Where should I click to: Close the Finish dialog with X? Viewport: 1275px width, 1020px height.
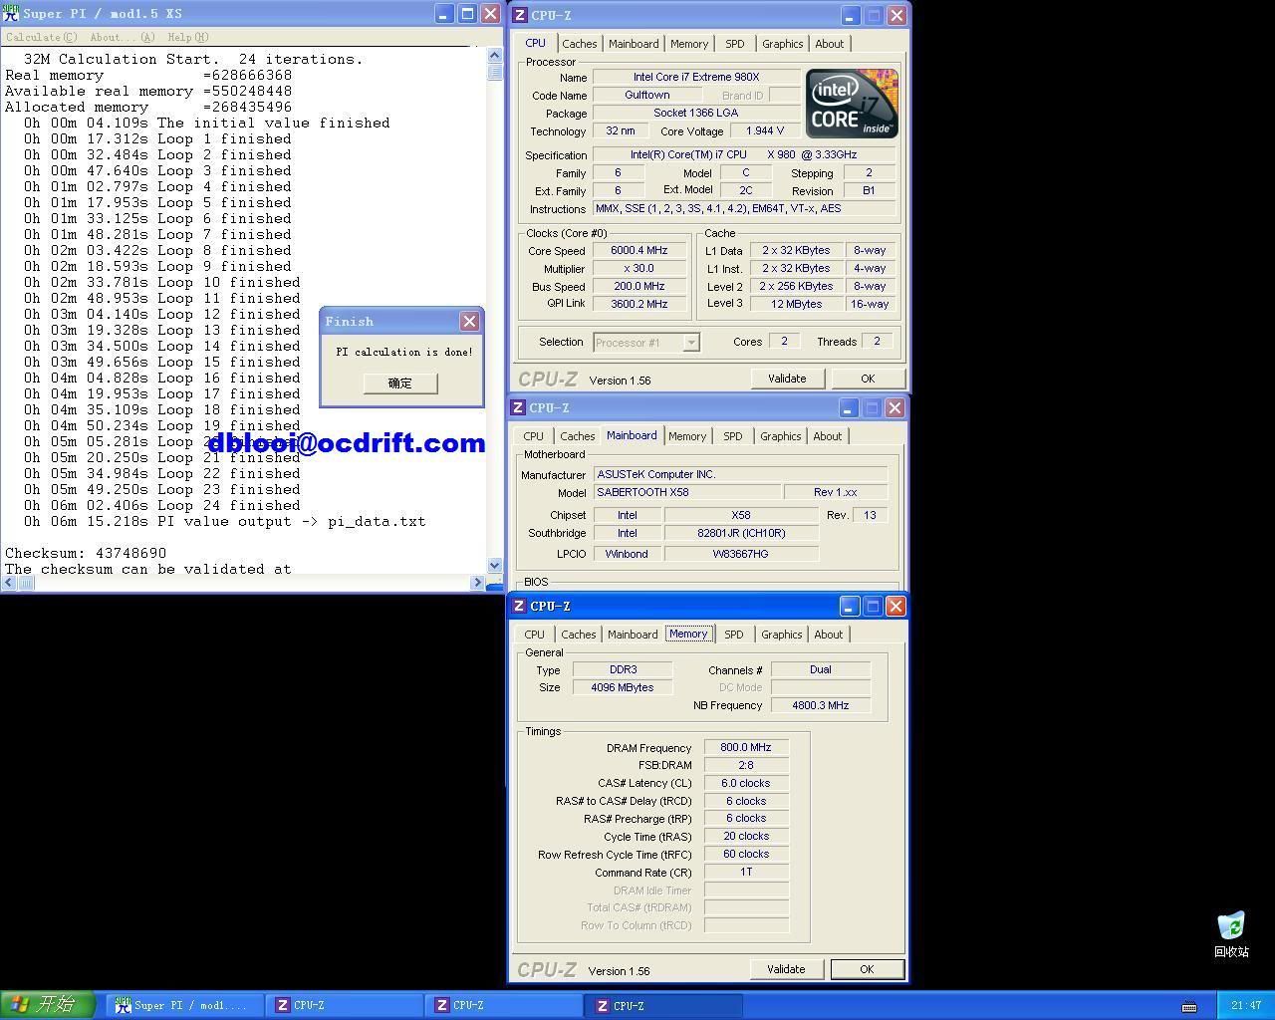pyautogui.click(x=469, y=321)
